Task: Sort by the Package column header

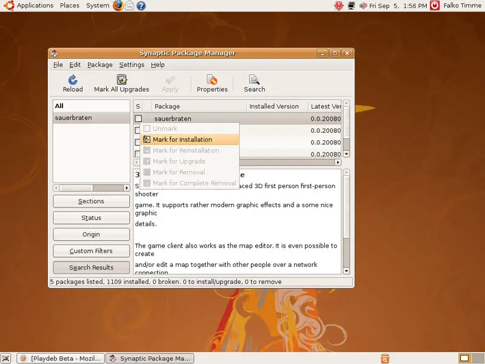Action: pos(199,107)
